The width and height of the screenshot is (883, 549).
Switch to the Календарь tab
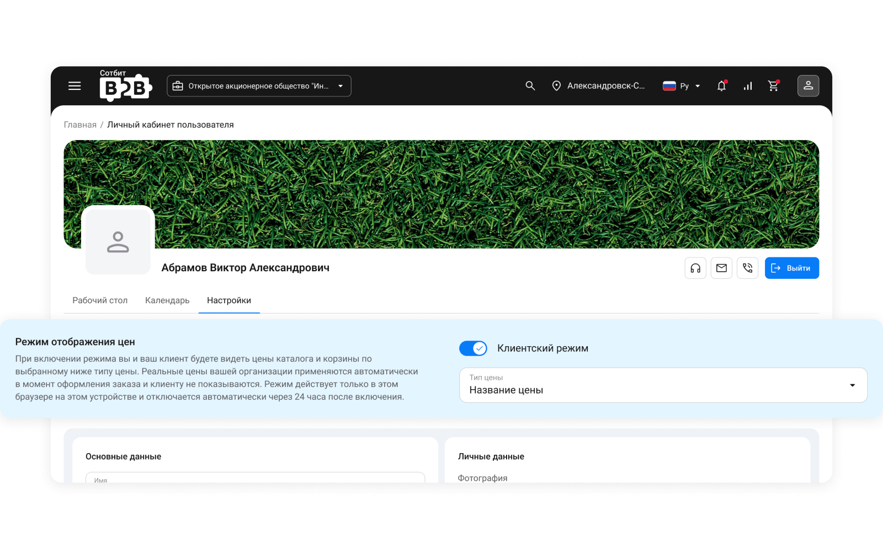click(167, 300)
